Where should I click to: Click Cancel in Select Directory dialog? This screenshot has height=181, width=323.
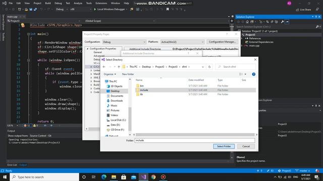click(x=246, y=146)
